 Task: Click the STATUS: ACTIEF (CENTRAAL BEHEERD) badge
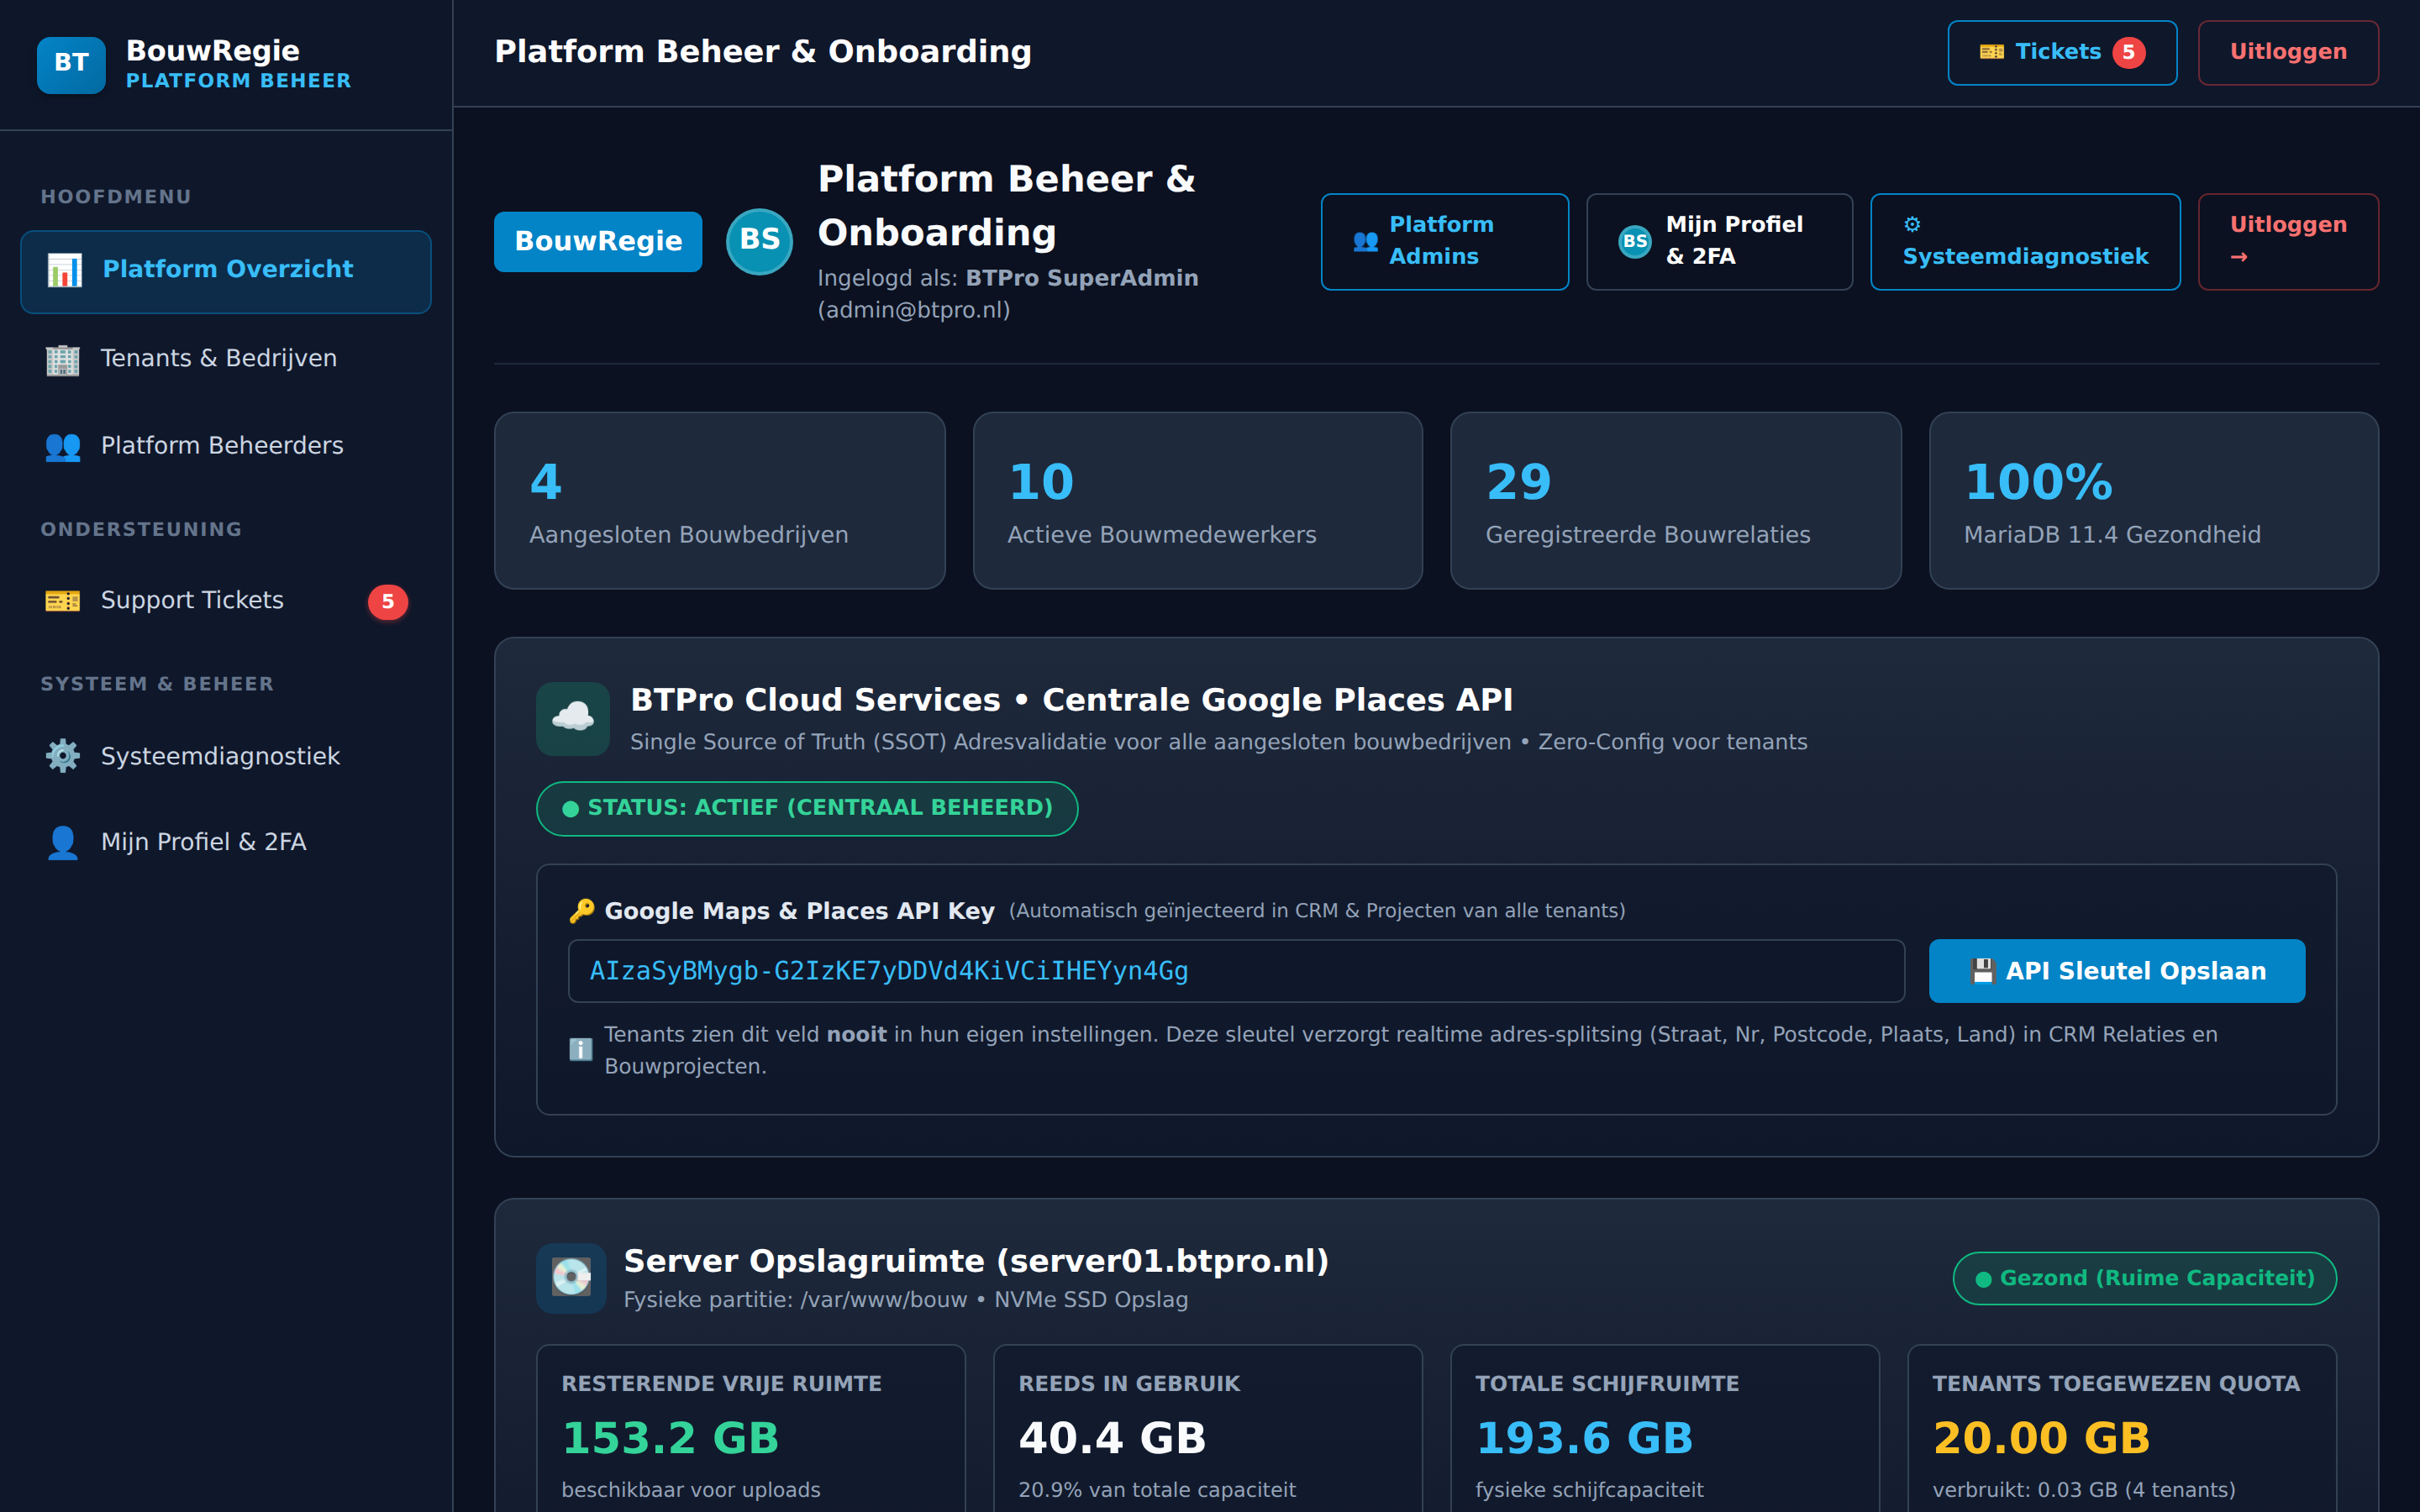807,808
